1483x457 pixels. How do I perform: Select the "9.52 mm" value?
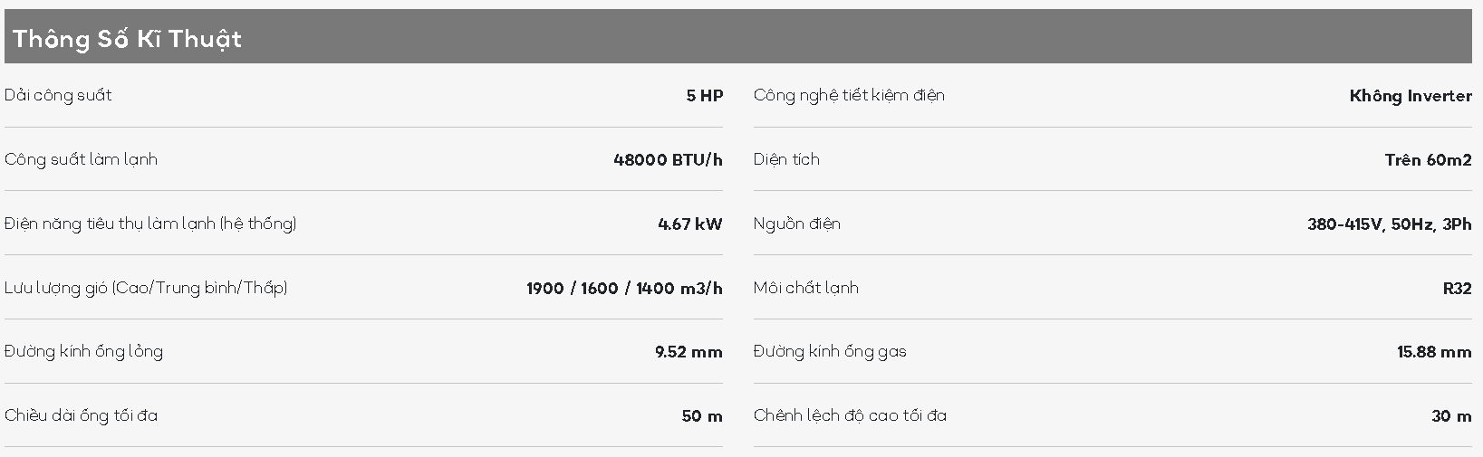point(689,352)
